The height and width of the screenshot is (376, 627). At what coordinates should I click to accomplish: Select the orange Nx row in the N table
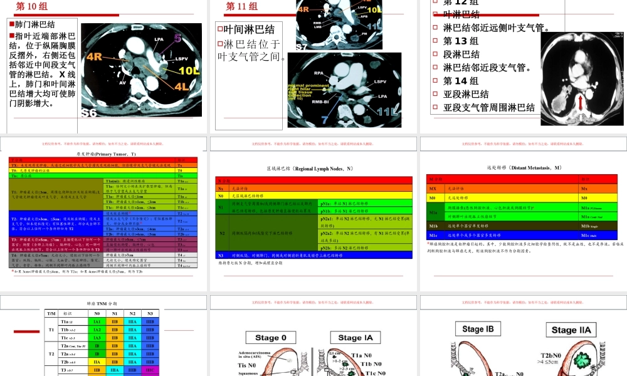pyautogui.click(x=314, y=188)
